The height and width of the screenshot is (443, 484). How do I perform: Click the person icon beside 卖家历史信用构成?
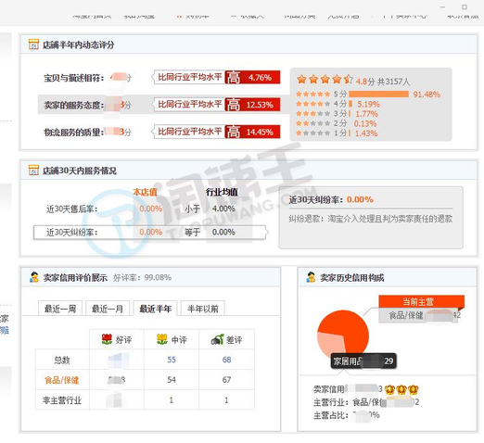pos(311,277)
